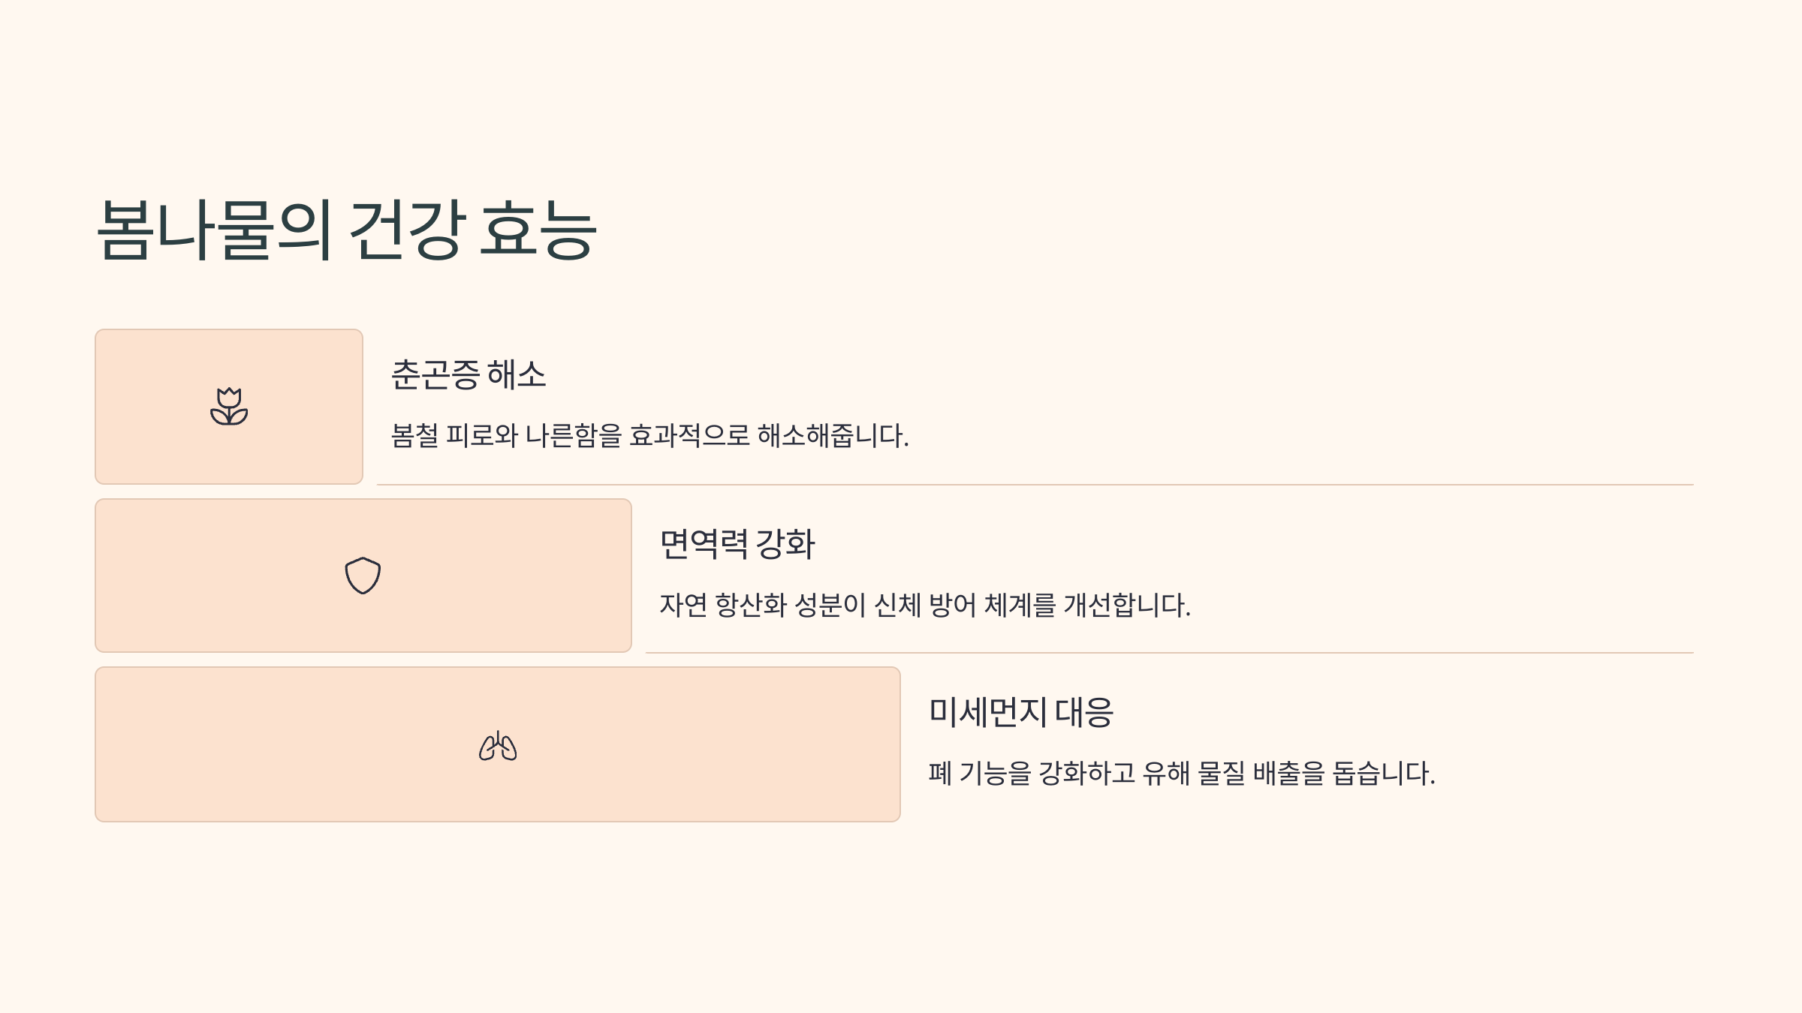Select the 봄나물의 건강 효능 slide title
The height and width of the screenshot is (1013, 1802).
(x=347, y=230)
